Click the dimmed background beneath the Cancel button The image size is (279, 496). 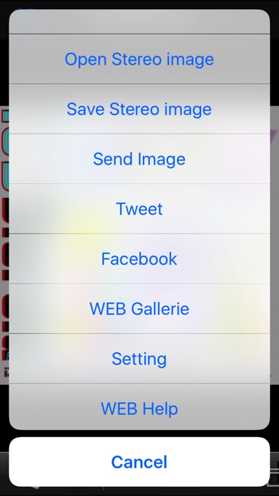pyautogui.click(x=139, y=491)
